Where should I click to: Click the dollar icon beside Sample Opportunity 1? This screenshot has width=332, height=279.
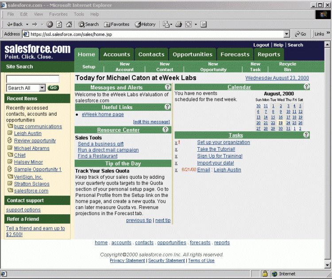click(10, 169)
